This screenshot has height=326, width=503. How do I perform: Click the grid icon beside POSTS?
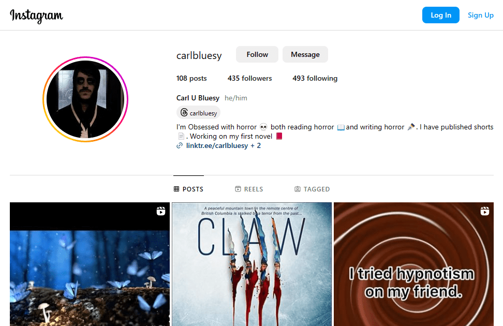(176, 189)
